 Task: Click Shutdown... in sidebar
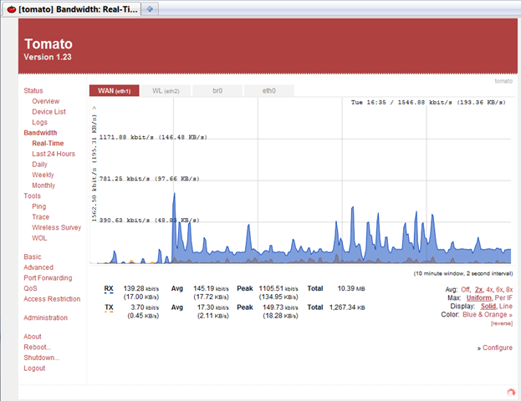(41, 358)
